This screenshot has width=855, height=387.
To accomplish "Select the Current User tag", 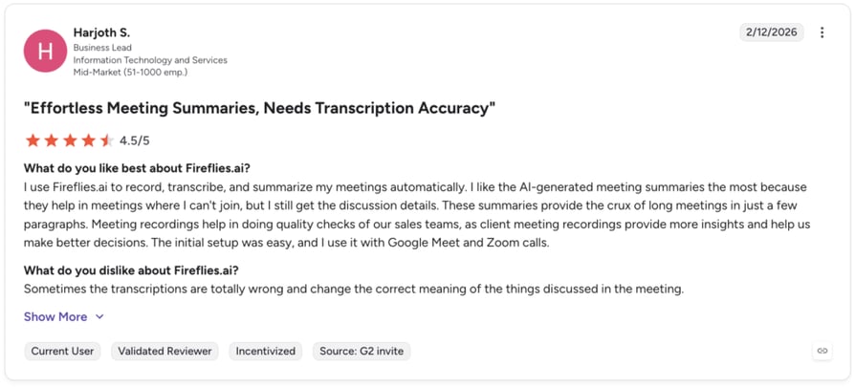I will [x=62, y=351].
